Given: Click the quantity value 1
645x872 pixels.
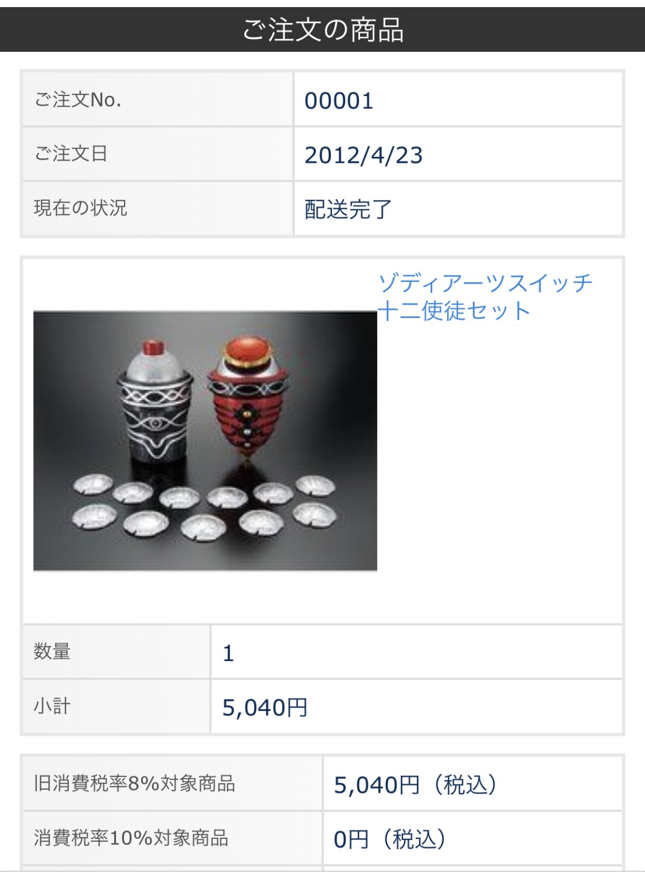Looking at the screenshot, I should pos(228,653).
